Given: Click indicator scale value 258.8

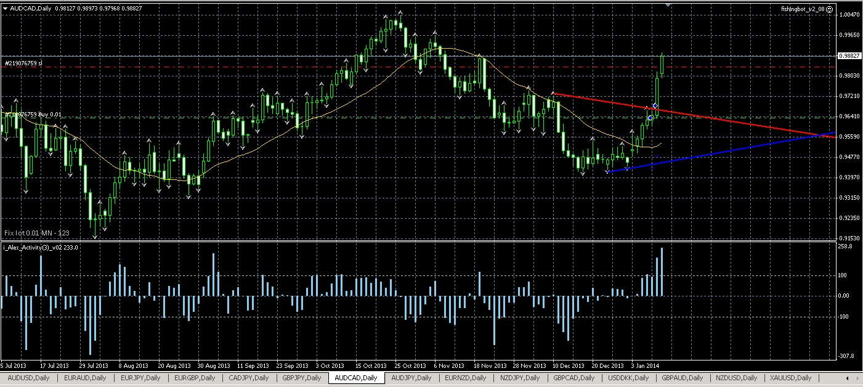Looking at the screenshot, I should [x=846, y=246].
